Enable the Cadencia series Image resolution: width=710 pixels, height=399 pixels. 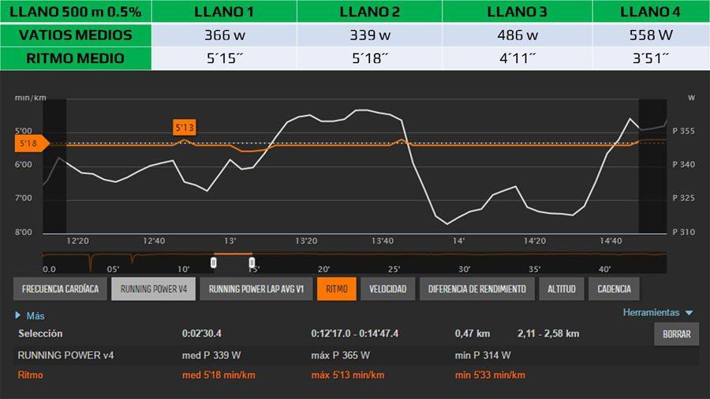click(x=614, y=289)
